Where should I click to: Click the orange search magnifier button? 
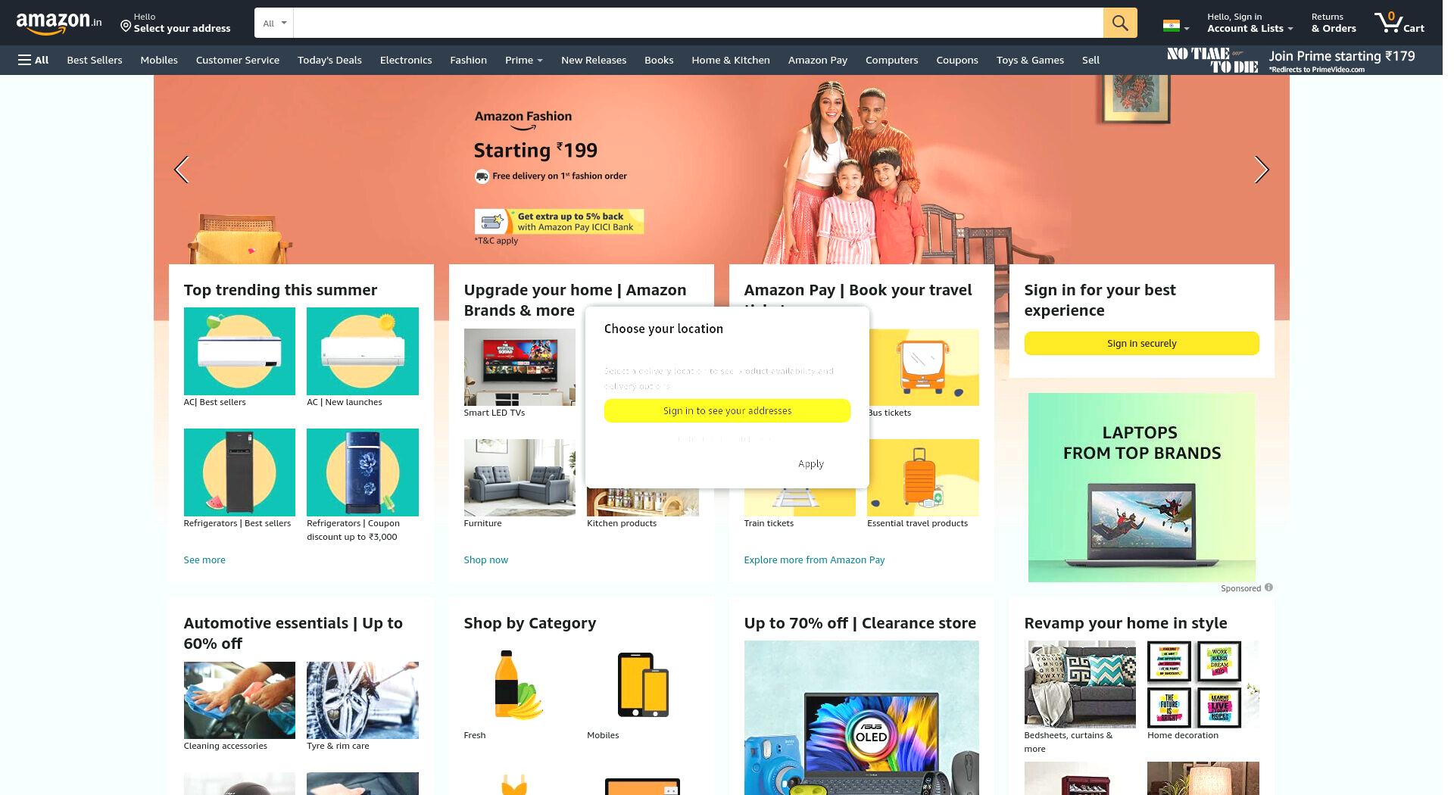coord(1120,23)
